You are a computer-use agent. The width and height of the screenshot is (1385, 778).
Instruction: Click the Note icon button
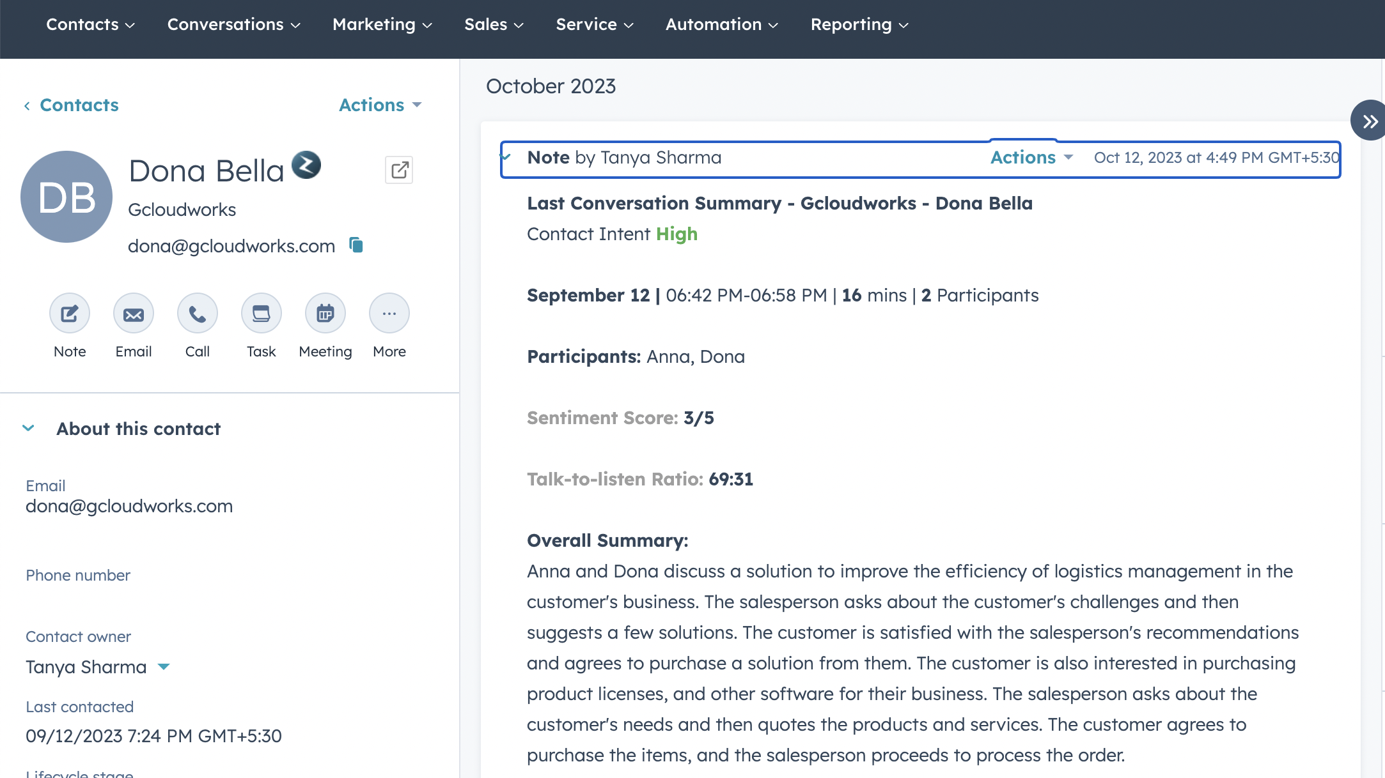tap(70, 314)
